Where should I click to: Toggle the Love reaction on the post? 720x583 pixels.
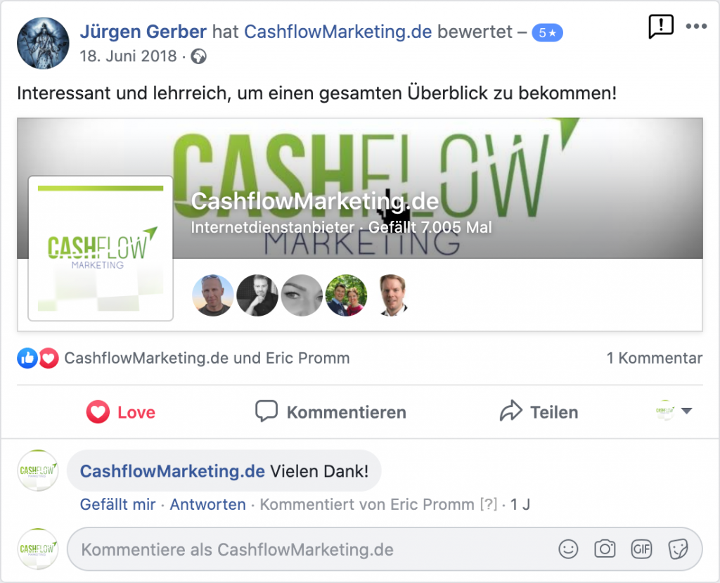tap(121, 411)
